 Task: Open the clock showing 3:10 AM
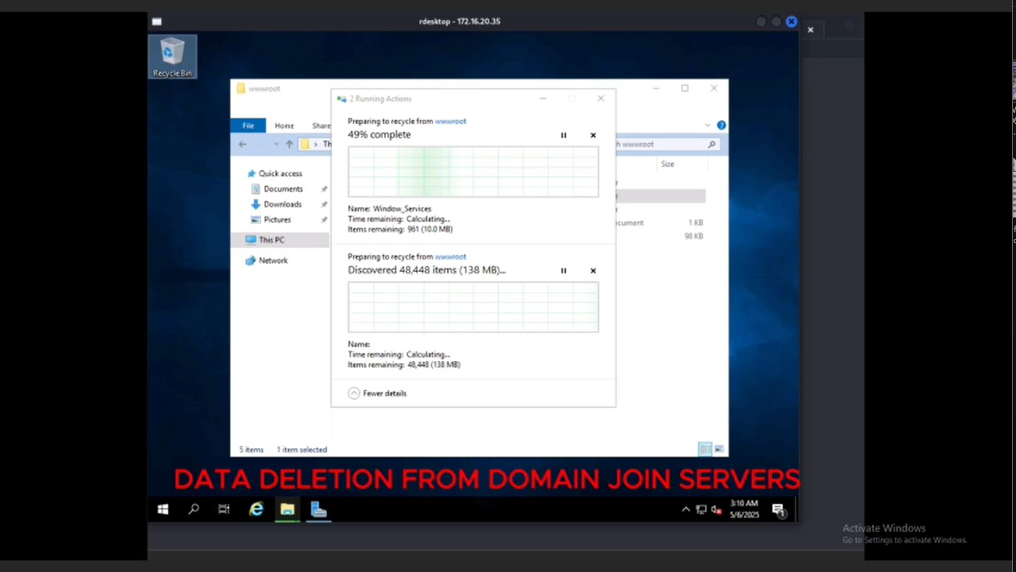click(744, 509)
